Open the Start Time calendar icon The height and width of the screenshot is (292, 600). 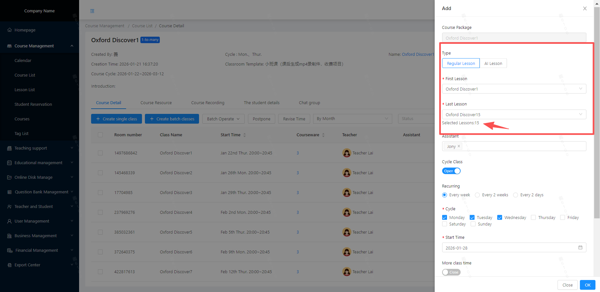coord(580,248)
